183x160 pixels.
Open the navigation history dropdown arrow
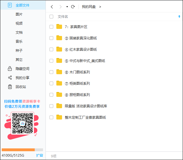pos(67,7)
